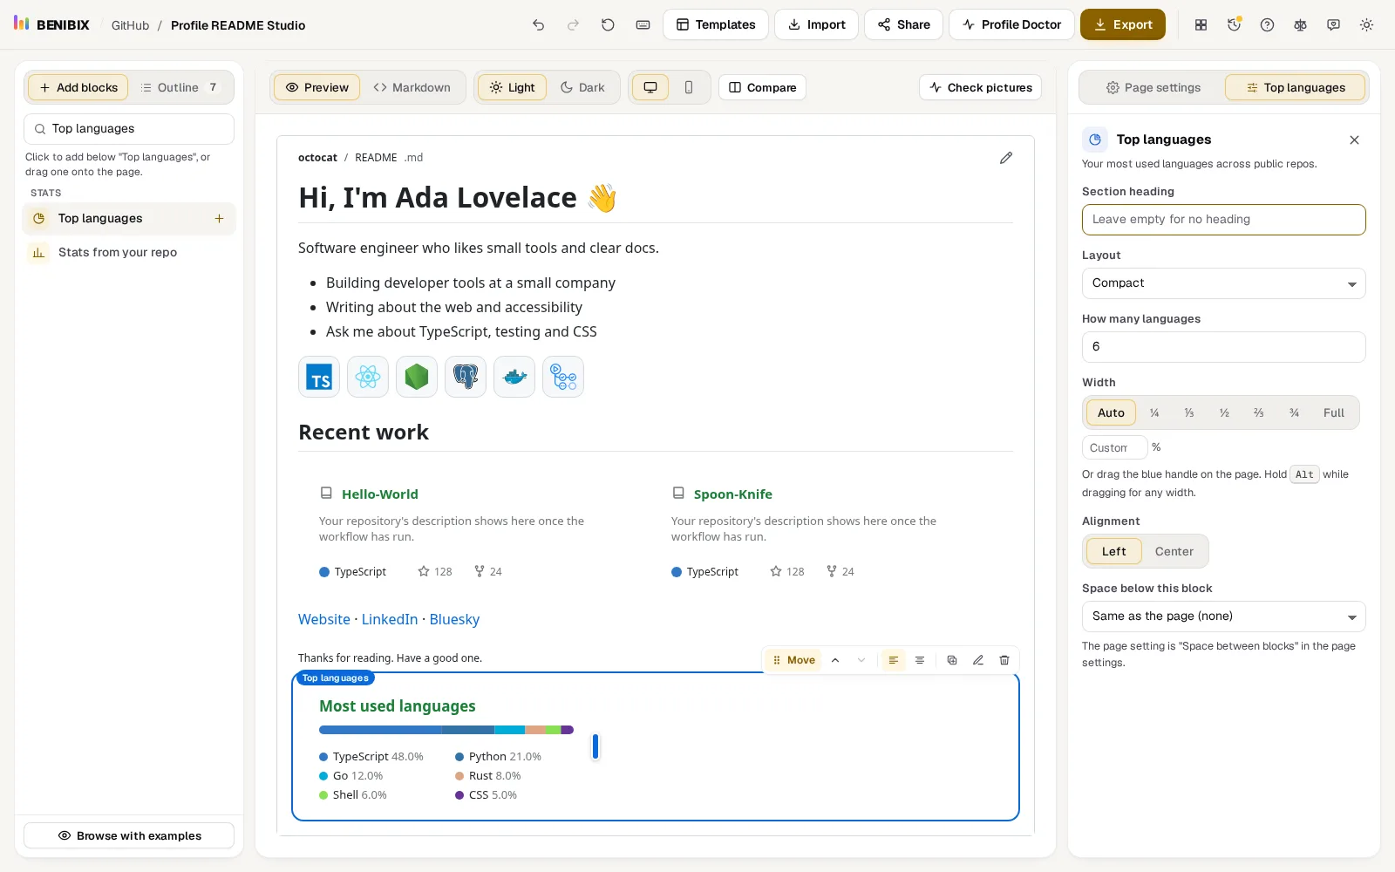Delete the Top languages block with the trash icon

click(1004, 660)
